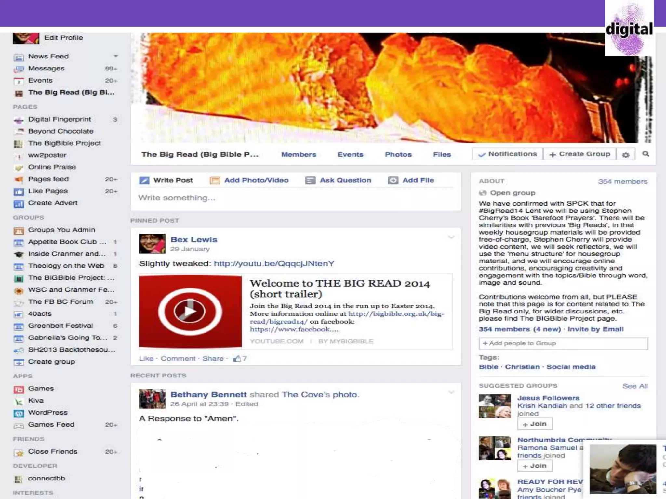
Task: Open Bex Lewis pinned post options chevron
Action: (451, 237)
